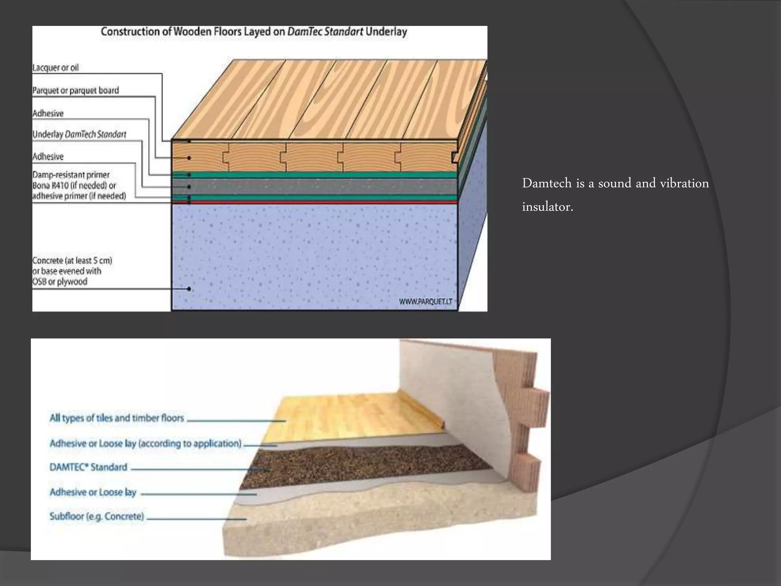
Task: Click the 'Damp-resistant primer Bona R410' label
Action: (x=79, y=185)
